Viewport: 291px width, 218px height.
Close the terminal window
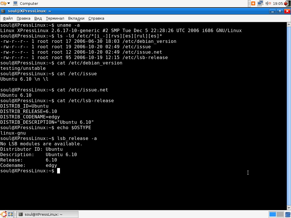point(287,11)
